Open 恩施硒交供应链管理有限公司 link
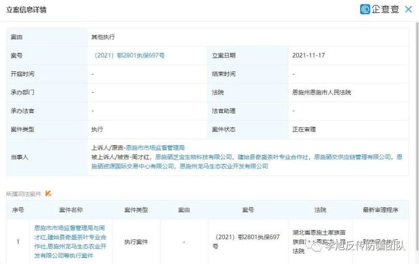 [352, 157]
